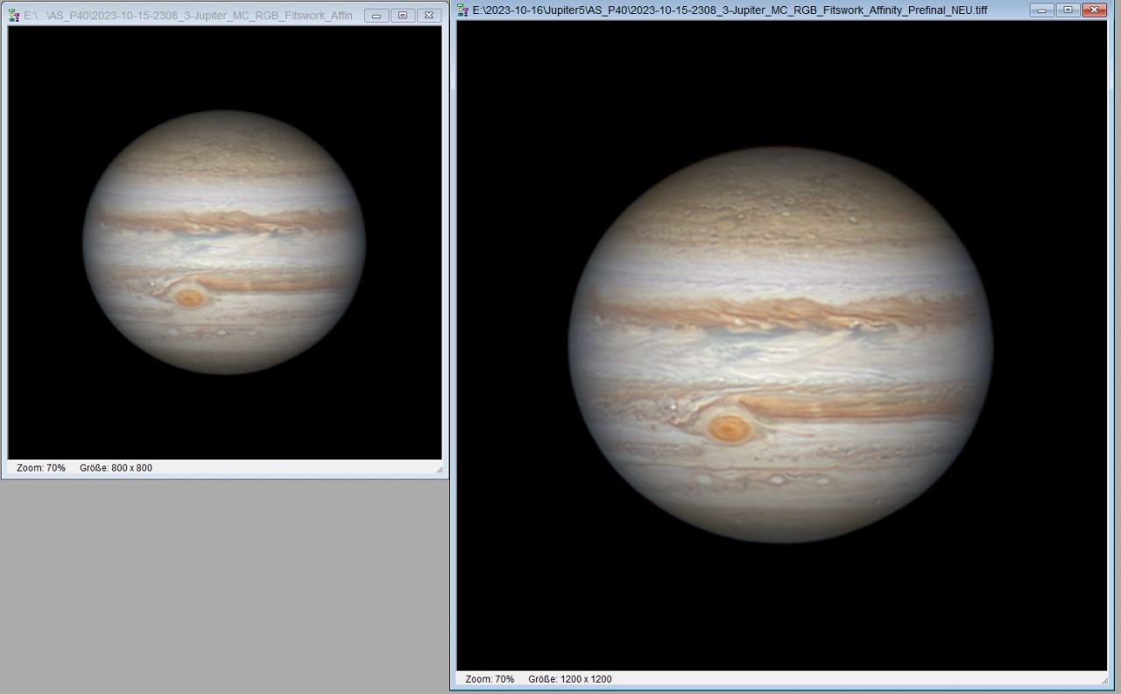The width and height of the screenshot is (1121, 694).
Task: Click the app icon in the 800 x 800 window title bar
Action: coord(14,15)
